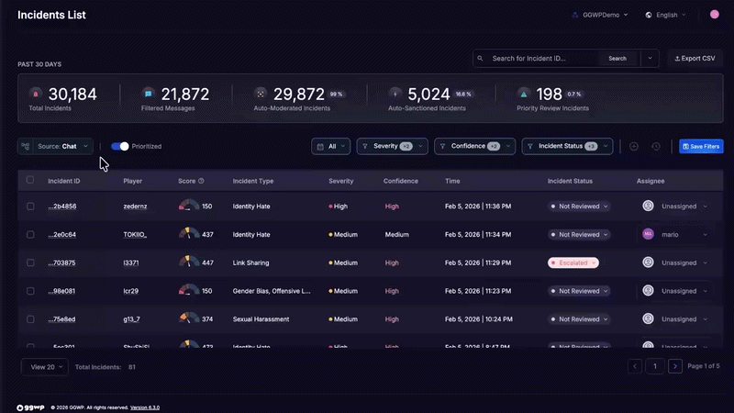Click the filter history clock icon
This screenshot has height=413, width=734.
[656, 146]
